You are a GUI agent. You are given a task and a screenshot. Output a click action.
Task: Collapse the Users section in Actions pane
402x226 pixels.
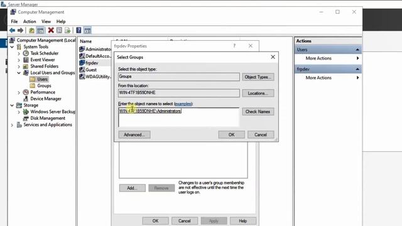pos(357,50)
